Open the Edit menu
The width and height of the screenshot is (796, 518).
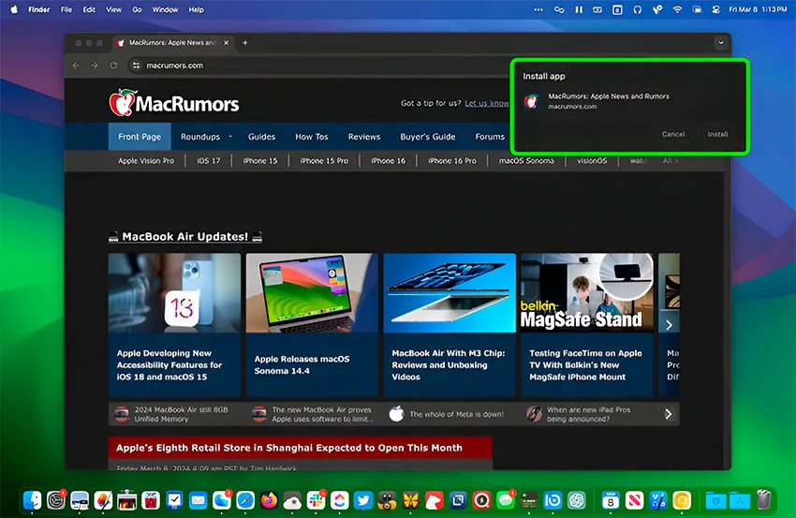point(89,9)
